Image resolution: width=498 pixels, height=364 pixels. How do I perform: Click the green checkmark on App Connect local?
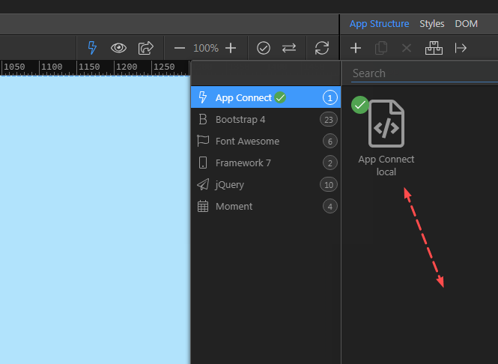point(360,105)
